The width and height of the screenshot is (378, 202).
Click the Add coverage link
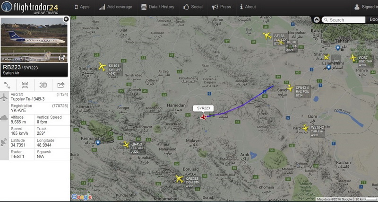[x=115, y=7]
